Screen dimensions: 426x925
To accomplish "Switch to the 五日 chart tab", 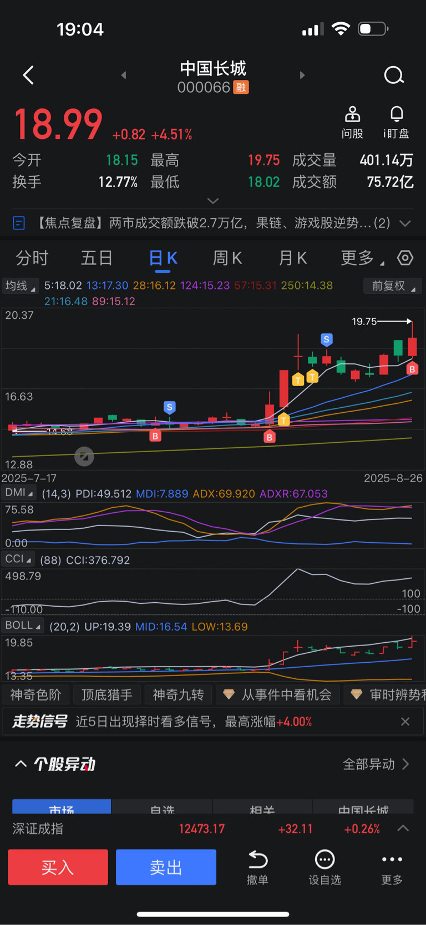I will (97, 258).
